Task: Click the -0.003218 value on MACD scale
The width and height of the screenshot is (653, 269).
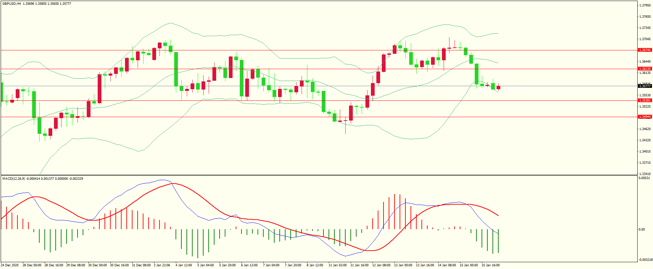Action: click(x=645, y=260)
